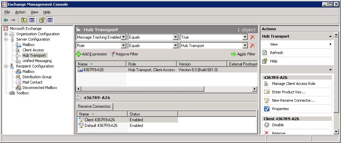Screen dimensions: 341x143
Task: Click the Up one level folder icon
Action: (x=24, y=20)
